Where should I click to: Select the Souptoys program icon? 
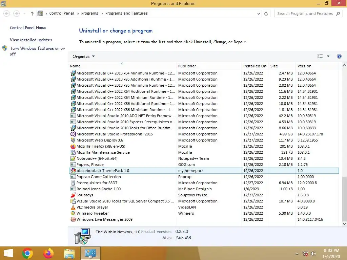pyautogui.click(x=73, y=195)
